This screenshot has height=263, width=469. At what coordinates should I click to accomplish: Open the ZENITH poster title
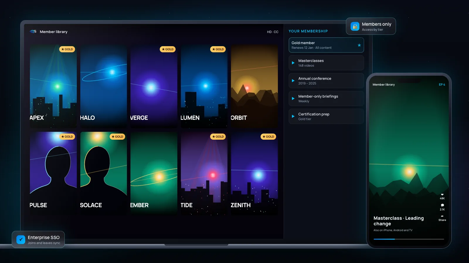coord(241,205)
